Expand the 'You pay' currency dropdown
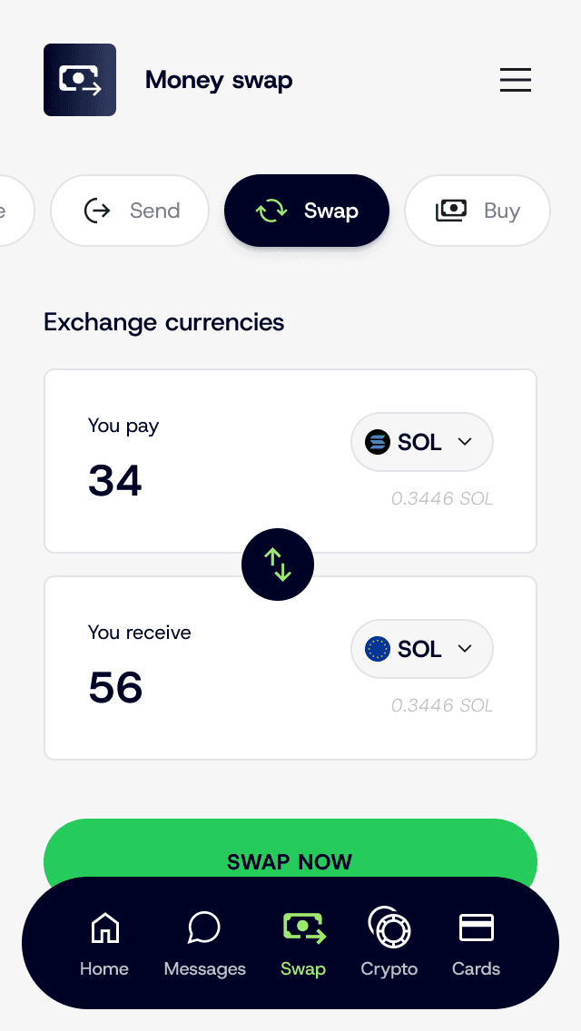Viewport: 581px width, 1031px height. pyautogui.click(x=421, y=442)
